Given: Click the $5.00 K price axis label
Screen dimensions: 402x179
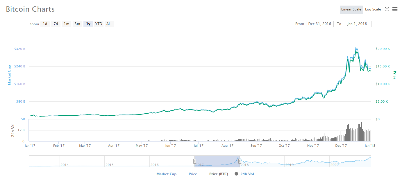Looking at the screenshot, I should pos(383,102).
